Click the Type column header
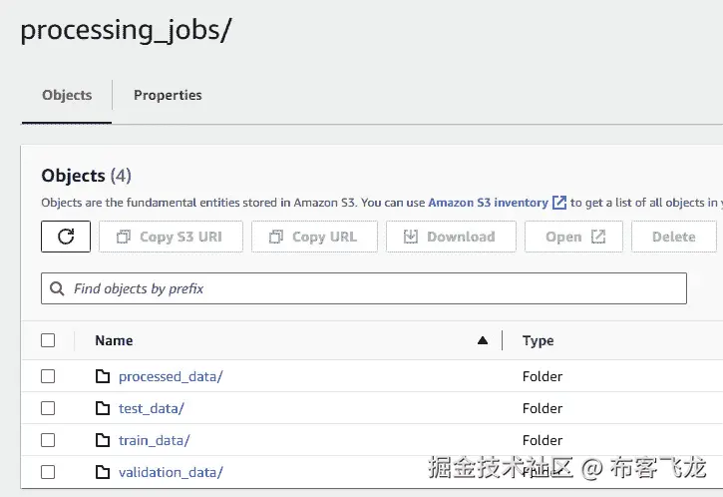Image resolution: width=723 pixels, height=497 pixels. point(539,340)
